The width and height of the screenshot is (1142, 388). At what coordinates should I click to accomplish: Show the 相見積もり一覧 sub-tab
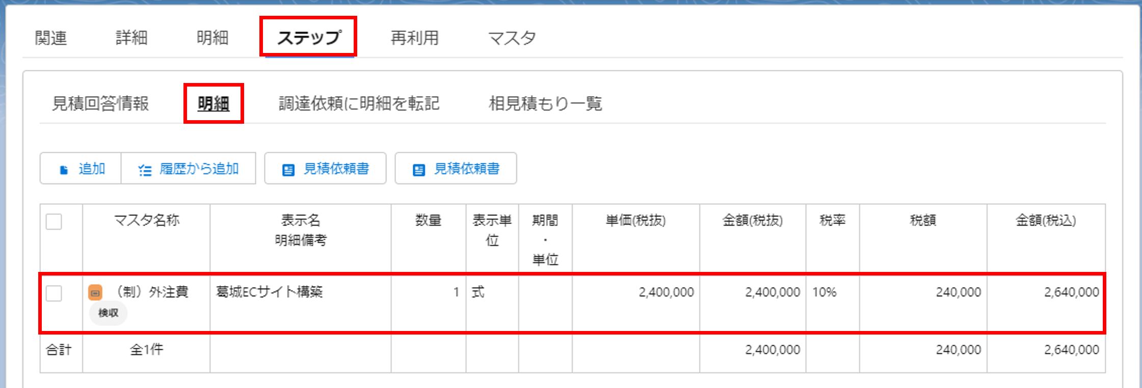(545, 104)
